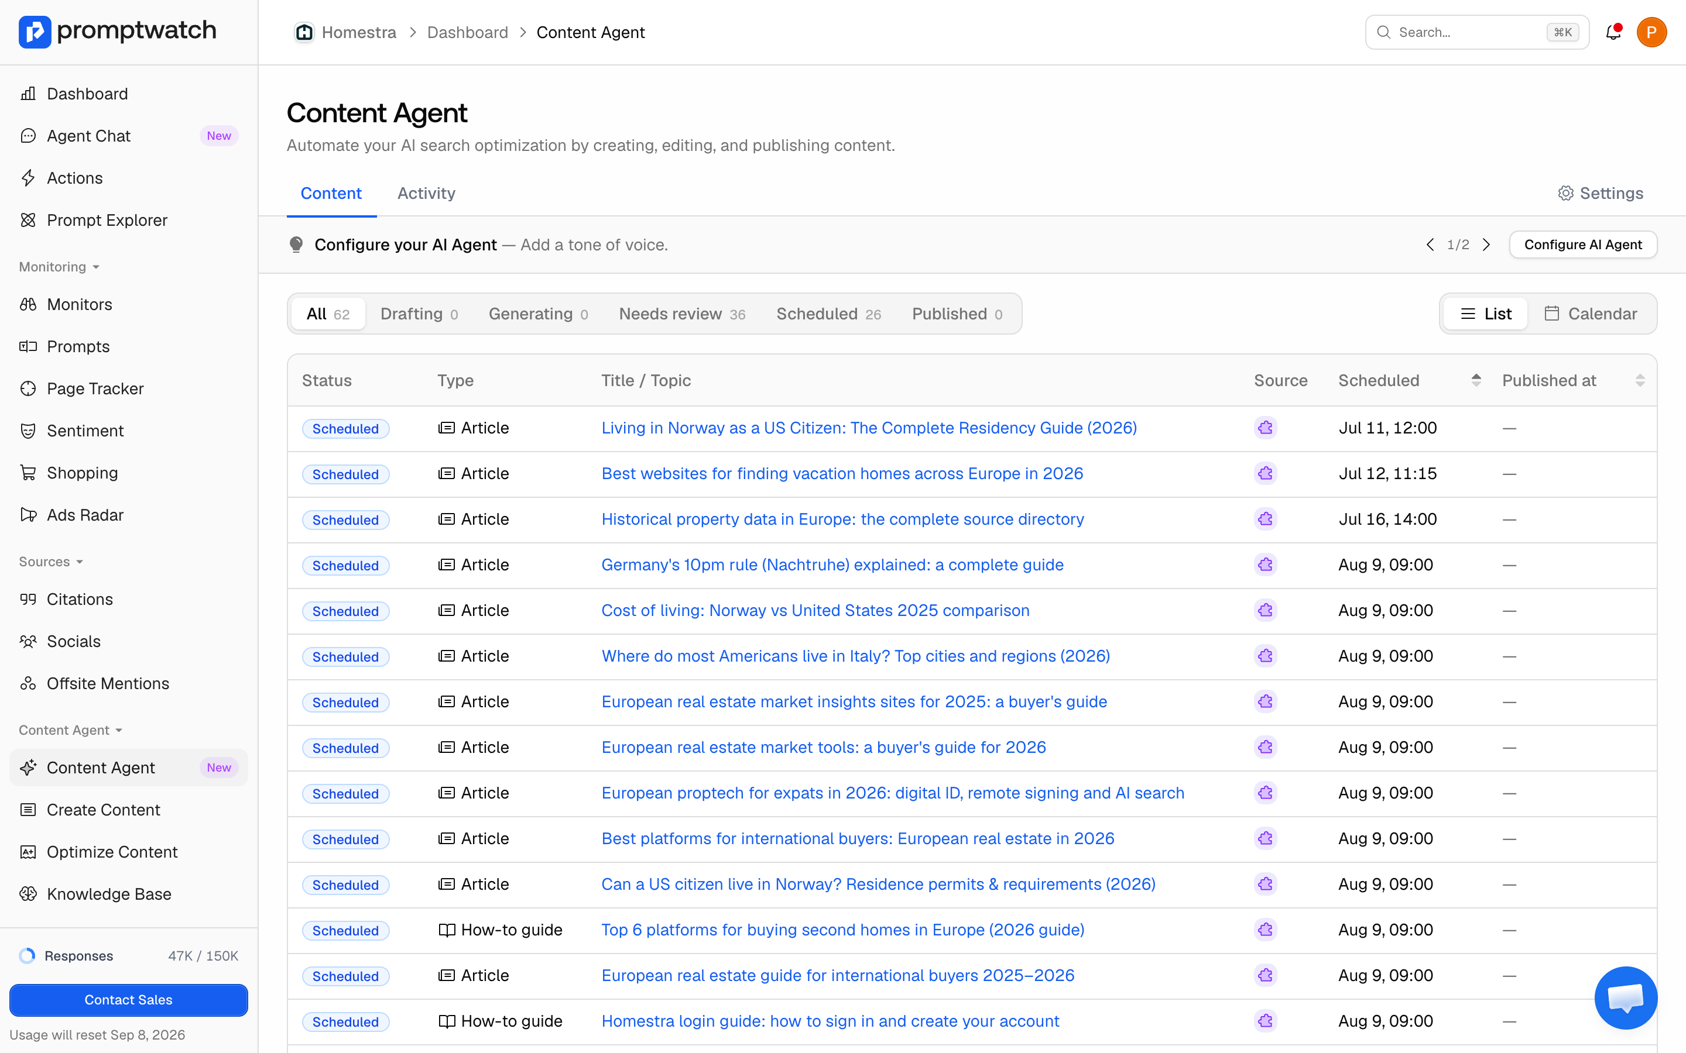The image size is (1686, 1053).
Task: Sort by Scheduled column
Action: 1476,380
